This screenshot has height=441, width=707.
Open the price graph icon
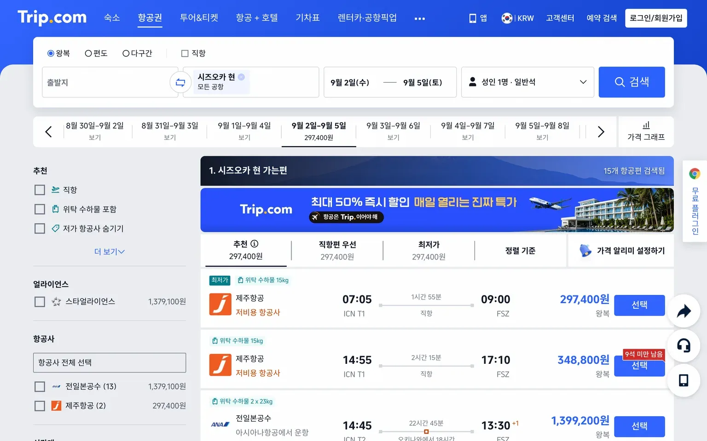click(x=646, y=125)
